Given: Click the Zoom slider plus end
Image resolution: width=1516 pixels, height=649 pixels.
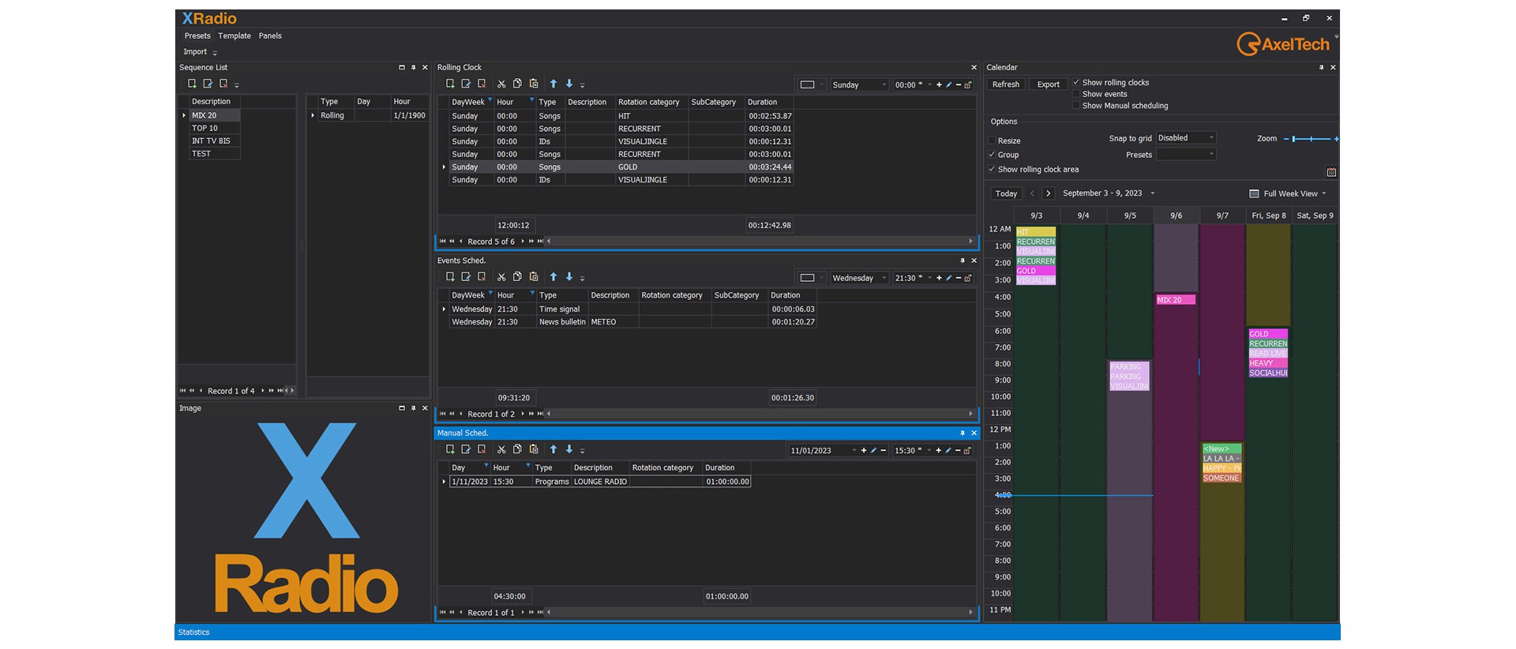Looking at the screenshot, I should point(1336,139).
